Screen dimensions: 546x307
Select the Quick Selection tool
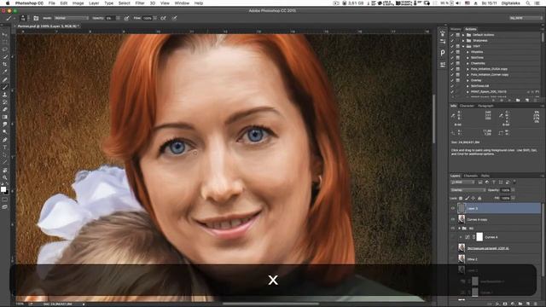4,57
